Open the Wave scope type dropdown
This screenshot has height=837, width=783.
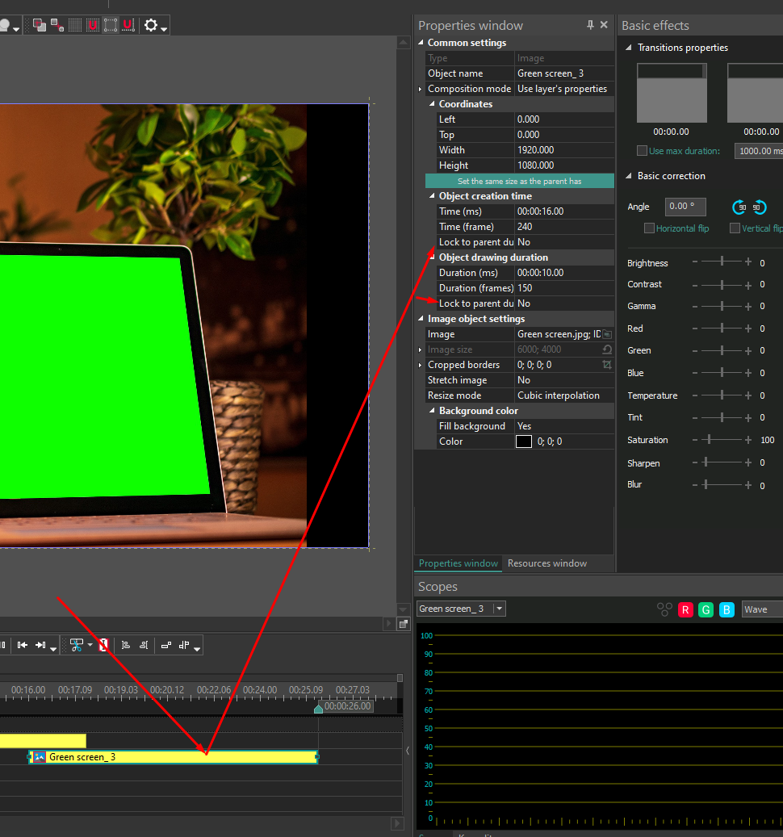point(764,609)
